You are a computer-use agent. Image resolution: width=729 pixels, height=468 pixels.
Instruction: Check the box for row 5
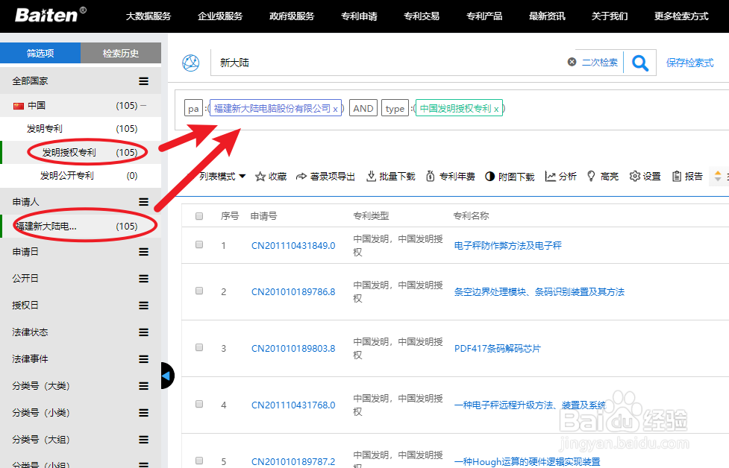(199, 461)
